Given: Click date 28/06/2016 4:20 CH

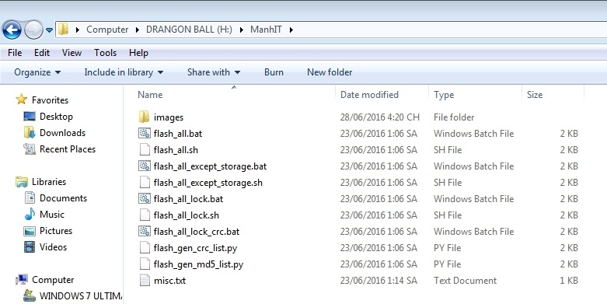Looking at the screenshot, I should click(379, 117).
